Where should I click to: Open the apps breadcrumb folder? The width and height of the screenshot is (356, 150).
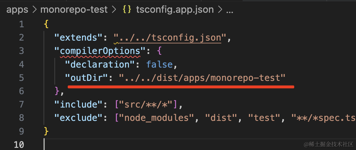(17, 10)
